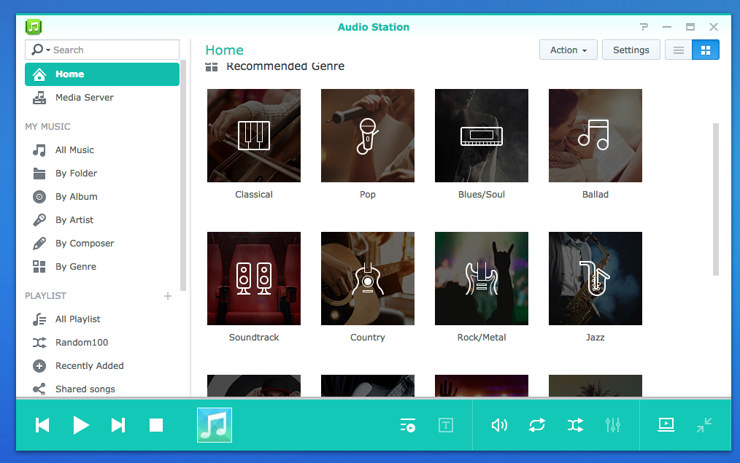Screen dimensions: 740x463
Task: Click the Country label text
Action: pos(368,337)
